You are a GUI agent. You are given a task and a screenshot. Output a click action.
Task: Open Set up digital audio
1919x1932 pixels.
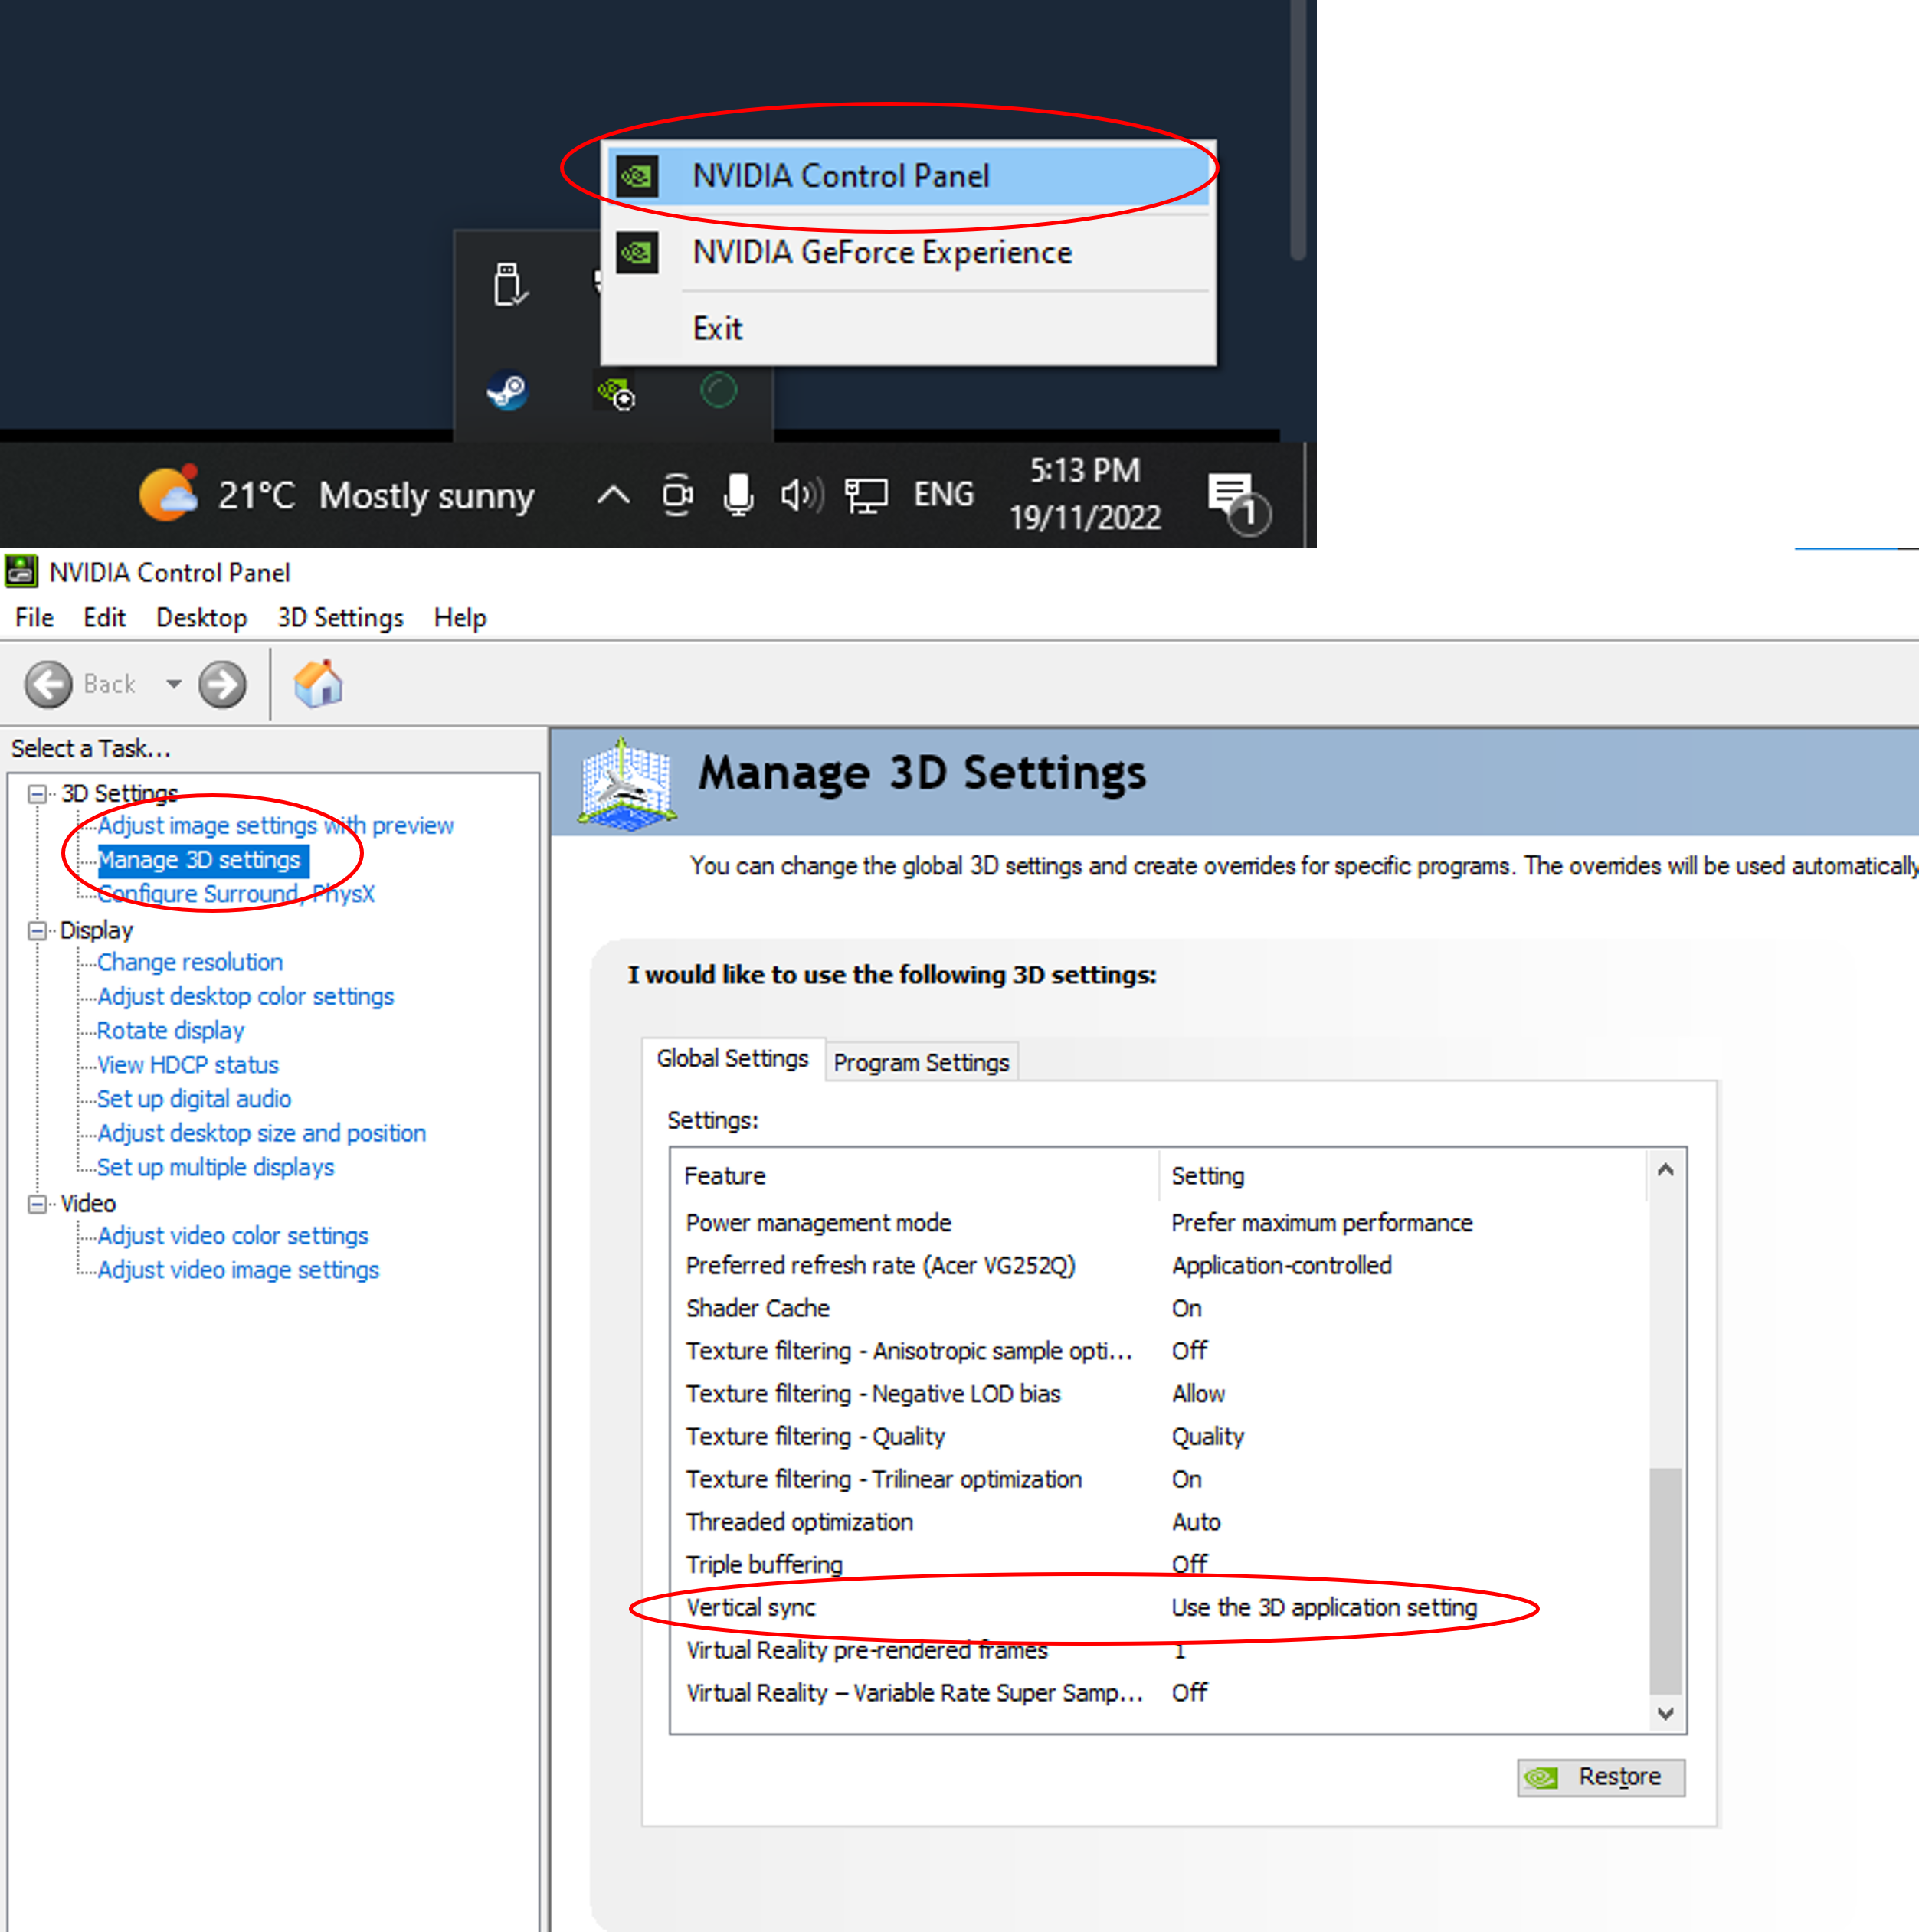[x=194, y=1099]
